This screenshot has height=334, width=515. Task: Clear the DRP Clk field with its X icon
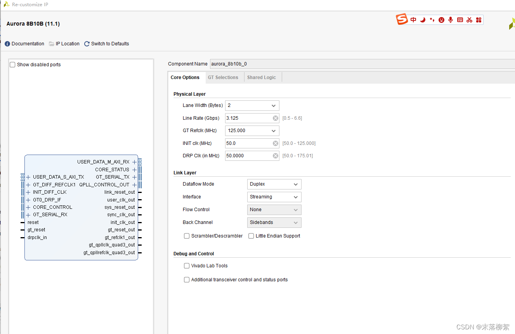click(275, 156)
